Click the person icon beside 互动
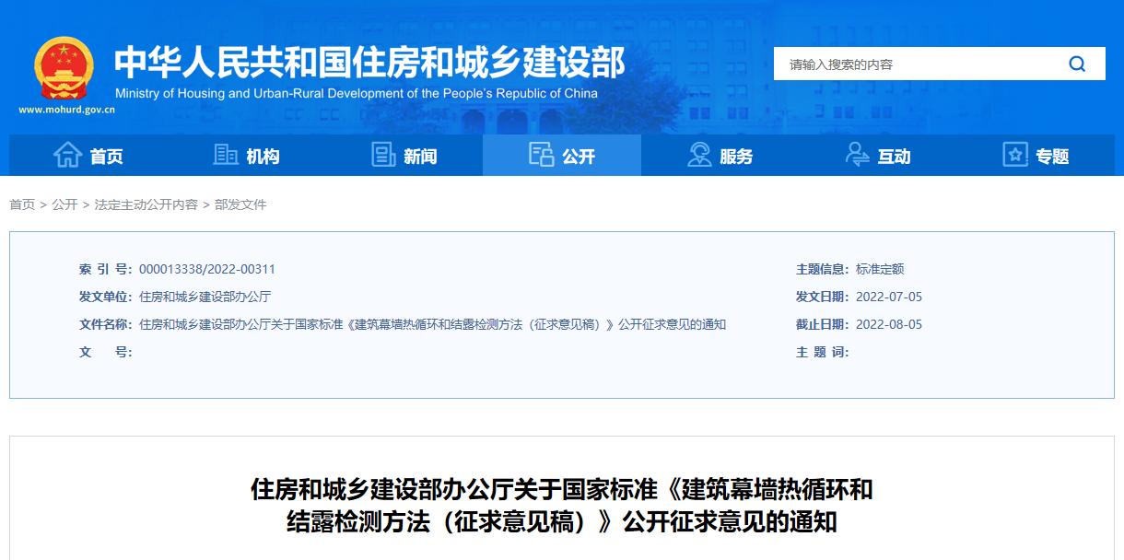This screenshot has height=560, width=1124. point(857,155)
